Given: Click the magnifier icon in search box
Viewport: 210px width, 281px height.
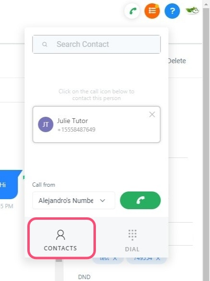Looking at the screenshot, I should [x=45, y=44].
